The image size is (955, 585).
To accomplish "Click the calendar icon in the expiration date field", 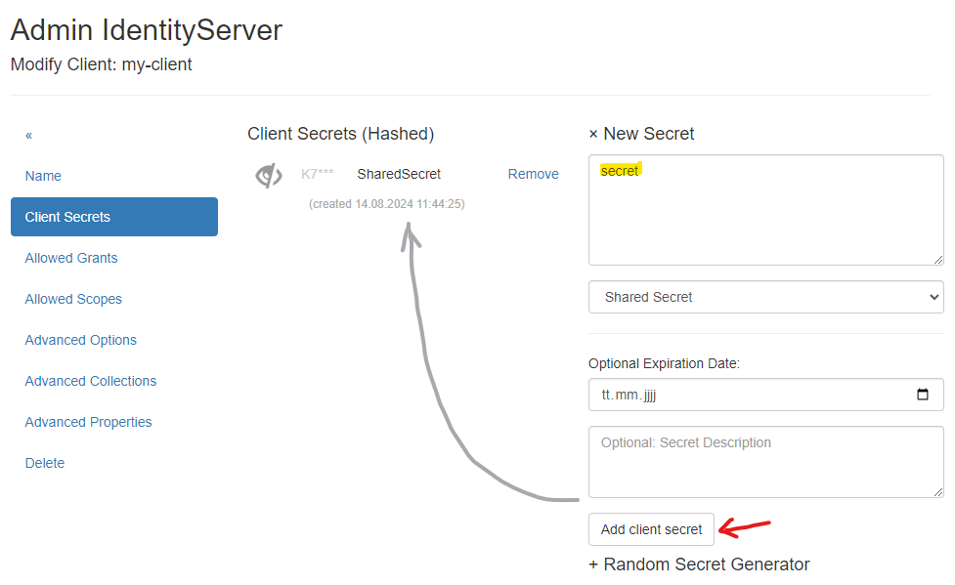I will coord(923,396).
